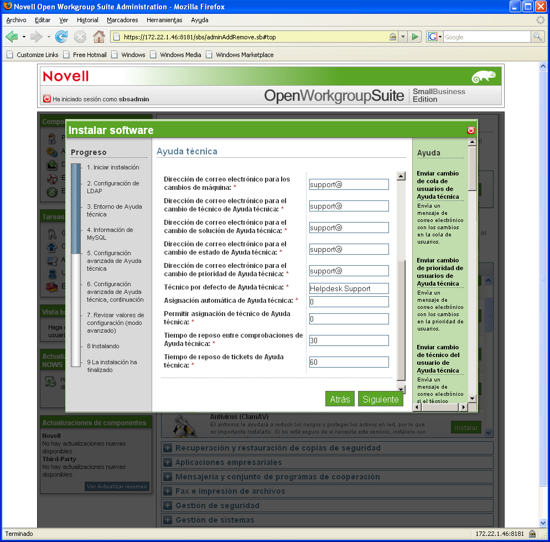Viewport: 550px width, 542px height.
Task: Click Ver Actualizar resumen button
Action: pos(117,486)
